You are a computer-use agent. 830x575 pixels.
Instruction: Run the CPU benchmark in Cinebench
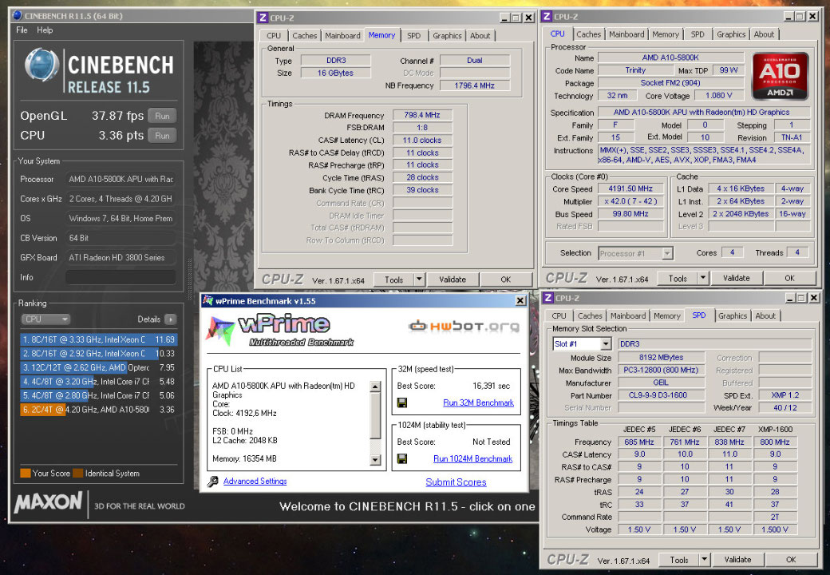[162, 136]
